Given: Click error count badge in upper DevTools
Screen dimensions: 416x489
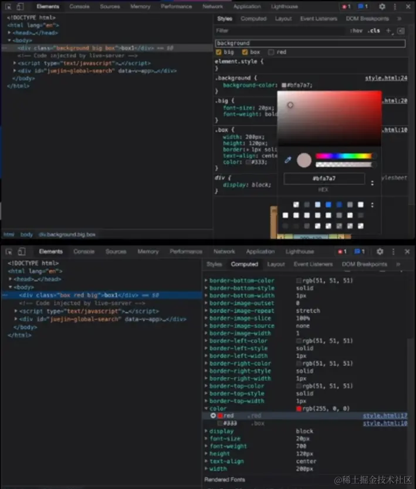Looking at the screenshot, I should (x=346, y=6).
